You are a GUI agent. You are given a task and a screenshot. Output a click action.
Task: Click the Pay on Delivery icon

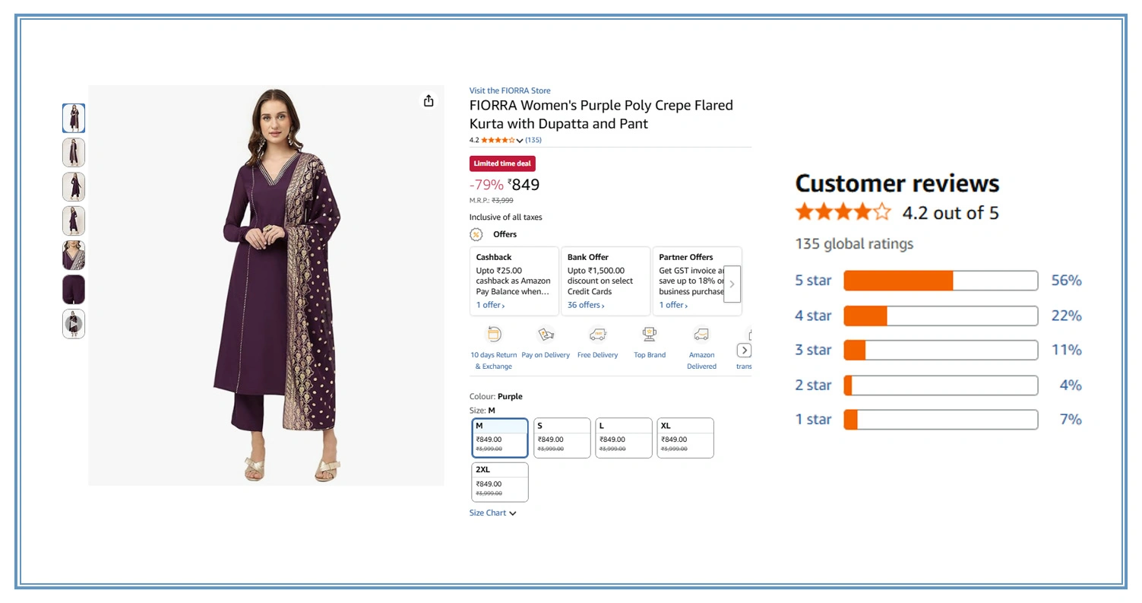(546, 334)
